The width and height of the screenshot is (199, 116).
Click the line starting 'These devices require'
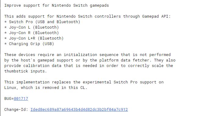pos(87,55)
